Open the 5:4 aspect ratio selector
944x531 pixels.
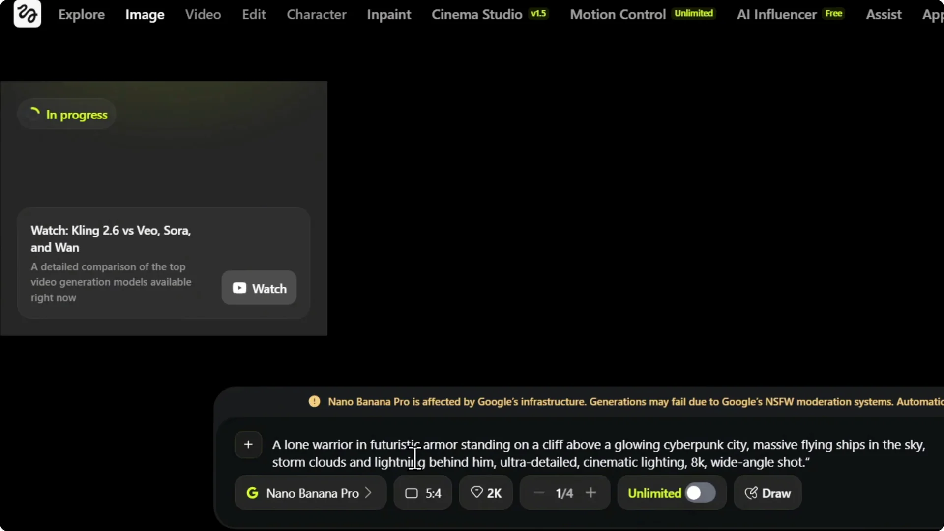(422, 493)
